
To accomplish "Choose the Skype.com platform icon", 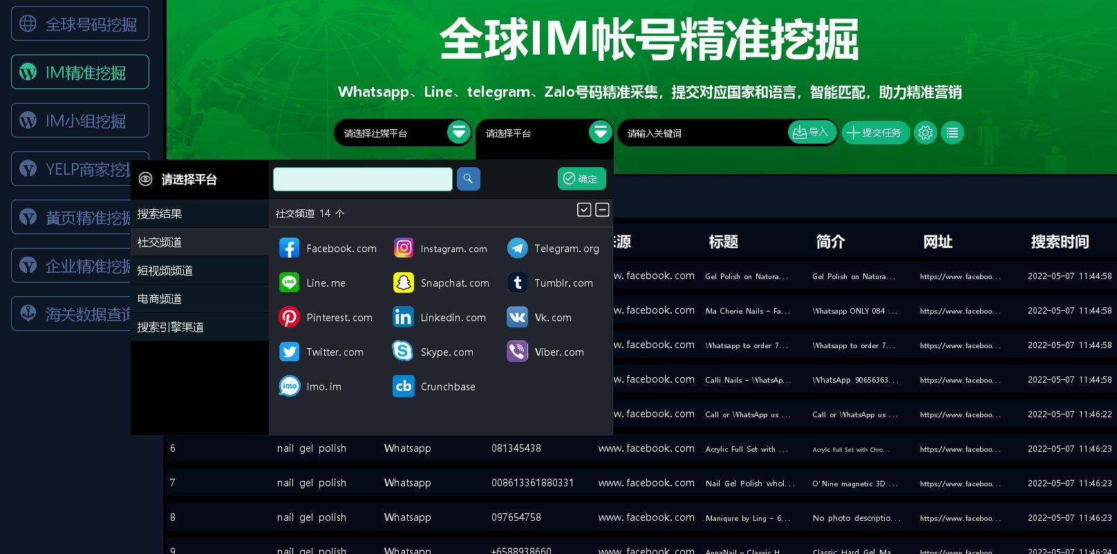I will click(403, 352).
